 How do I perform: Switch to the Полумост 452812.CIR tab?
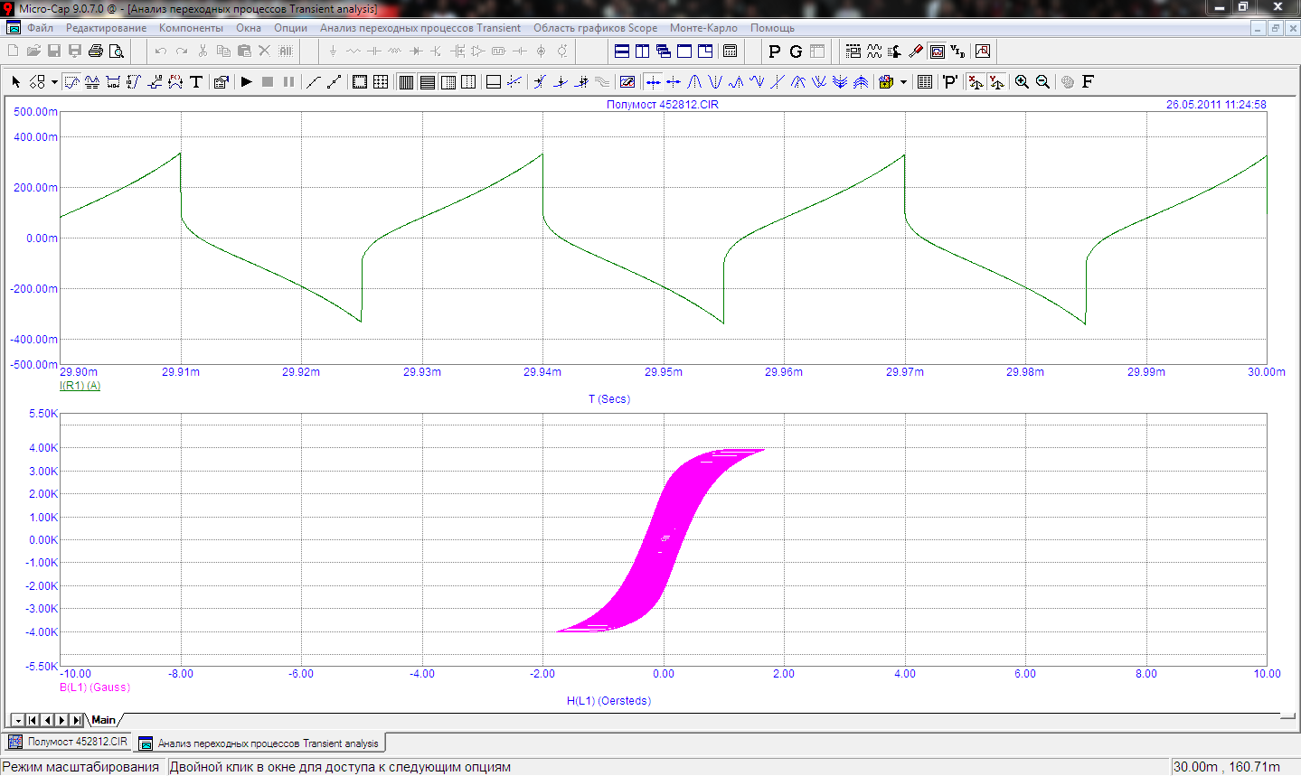point(69,743)
